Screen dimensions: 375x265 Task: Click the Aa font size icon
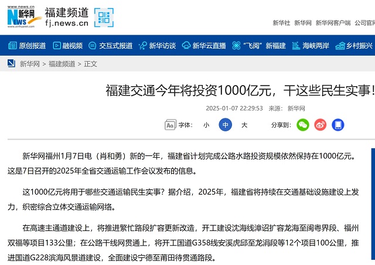pos(170,125)
